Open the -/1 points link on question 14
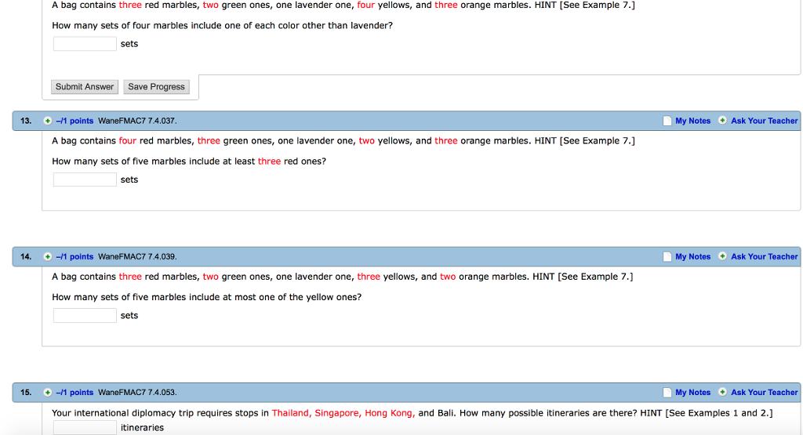803x435 pixels. coord(74,257)
